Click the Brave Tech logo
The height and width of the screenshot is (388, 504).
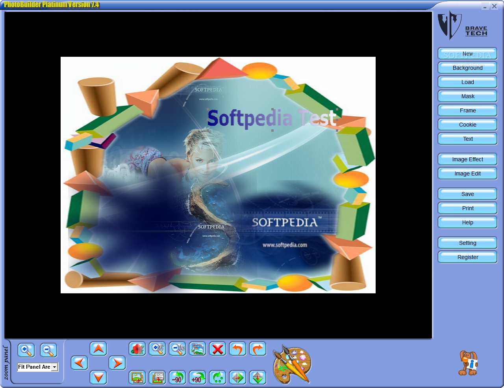point(463,25)
